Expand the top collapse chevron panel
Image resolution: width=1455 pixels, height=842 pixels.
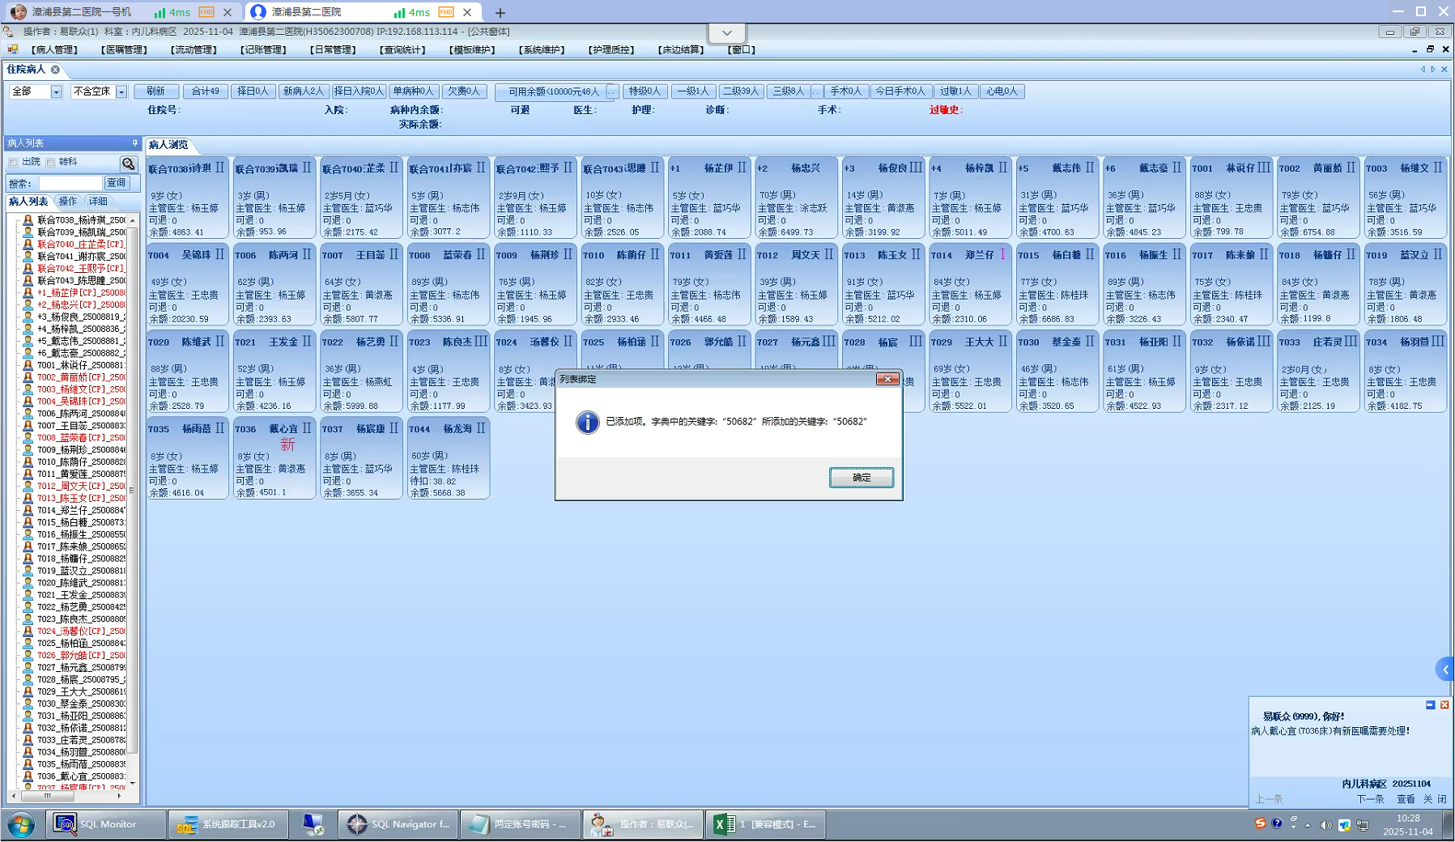click(726, 33)
